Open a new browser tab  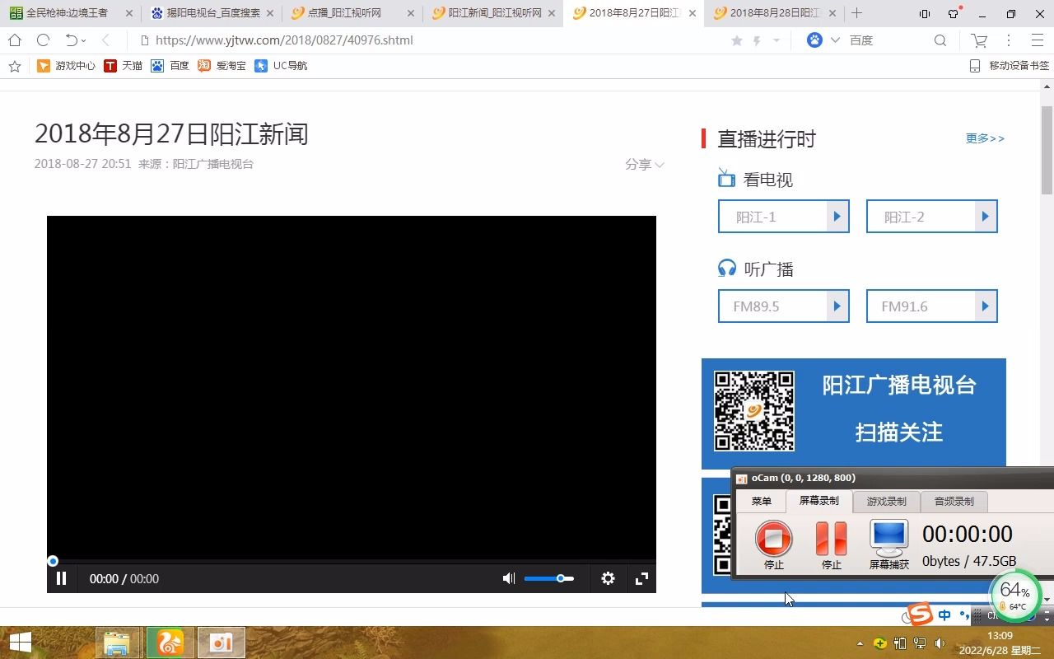856,13
